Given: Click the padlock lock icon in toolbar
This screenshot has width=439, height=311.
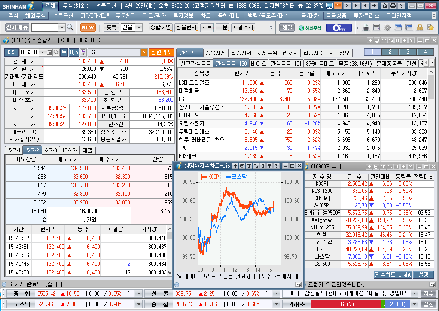Looking at the screenshot, I should [x=419, y=27].
